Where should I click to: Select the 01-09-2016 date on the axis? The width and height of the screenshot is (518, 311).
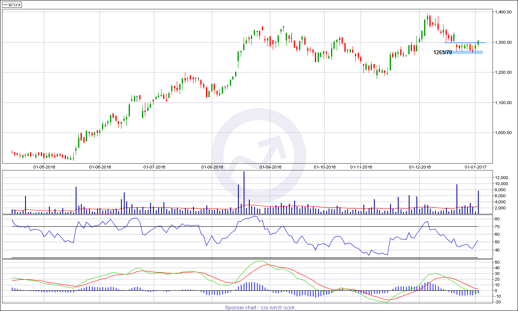[270, 167]
